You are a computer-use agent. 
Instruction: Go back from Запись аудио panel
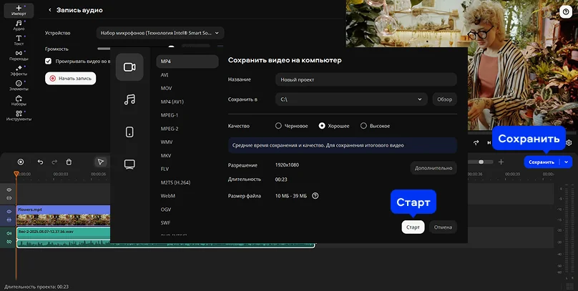[x=50, y=10]
